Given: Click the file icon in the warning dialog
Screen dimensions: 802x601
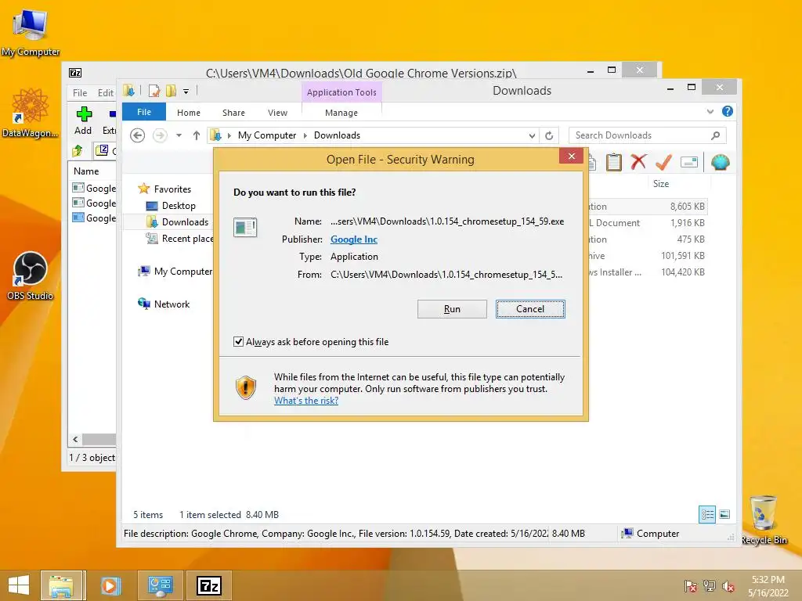Looking at the screenshot, I should click(245, 227).
